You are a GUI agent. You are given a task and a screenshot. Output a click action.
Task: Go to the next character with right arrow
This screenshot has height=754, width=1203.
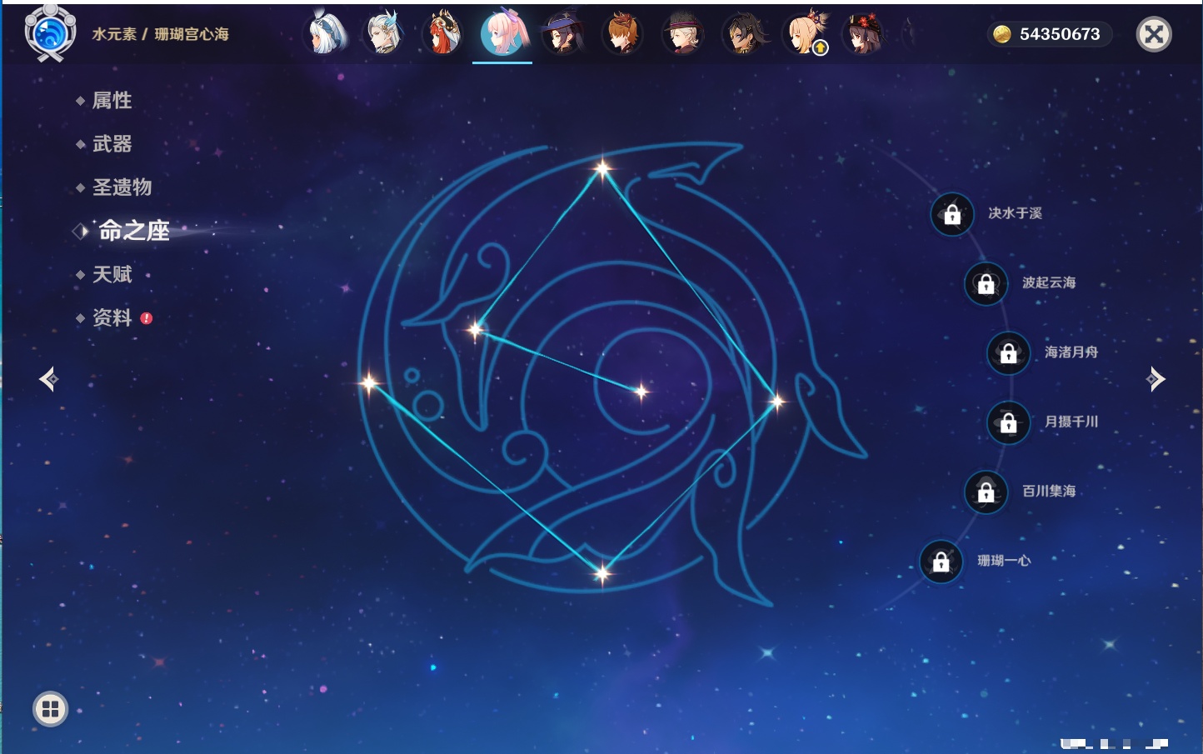[1156, 379]
